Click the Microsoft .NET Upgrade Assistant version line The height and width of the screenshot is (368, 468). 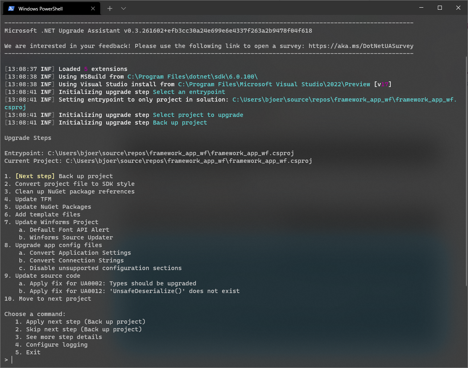click(x=158, y=31)
